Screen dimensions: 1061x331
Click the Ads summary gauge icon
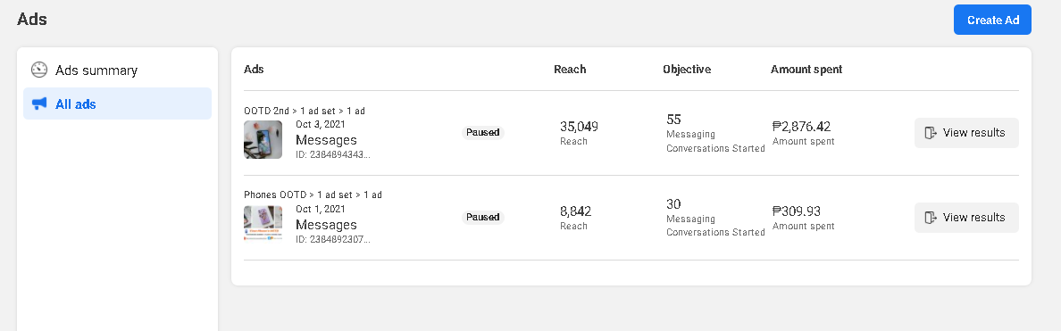click(x=39, y=70)
